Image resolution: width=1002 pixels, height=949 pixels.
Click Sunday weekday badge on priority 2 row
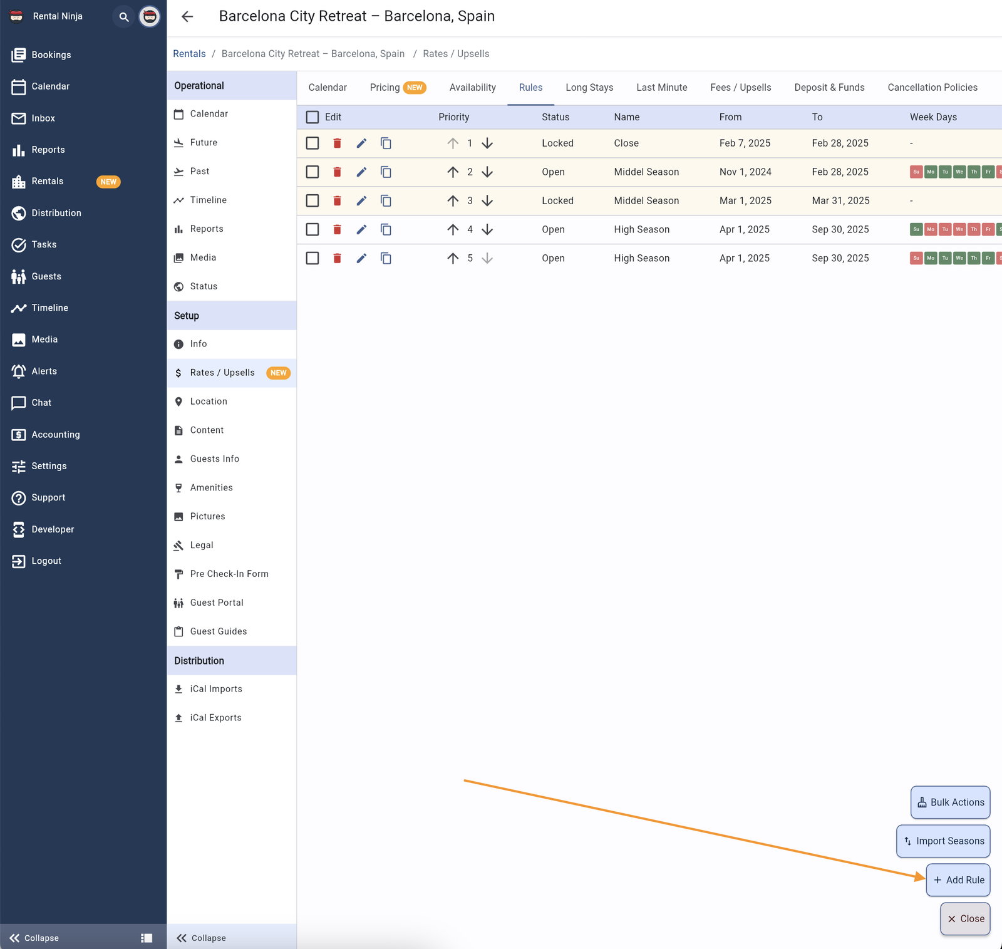(x=916, y=172)
